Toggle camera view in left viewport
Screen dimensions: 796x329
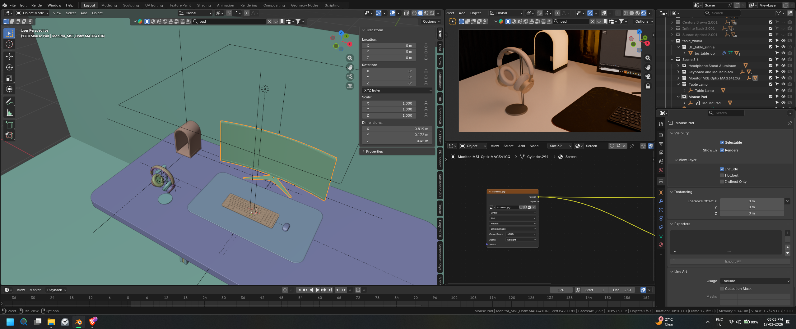click(350, 77)
